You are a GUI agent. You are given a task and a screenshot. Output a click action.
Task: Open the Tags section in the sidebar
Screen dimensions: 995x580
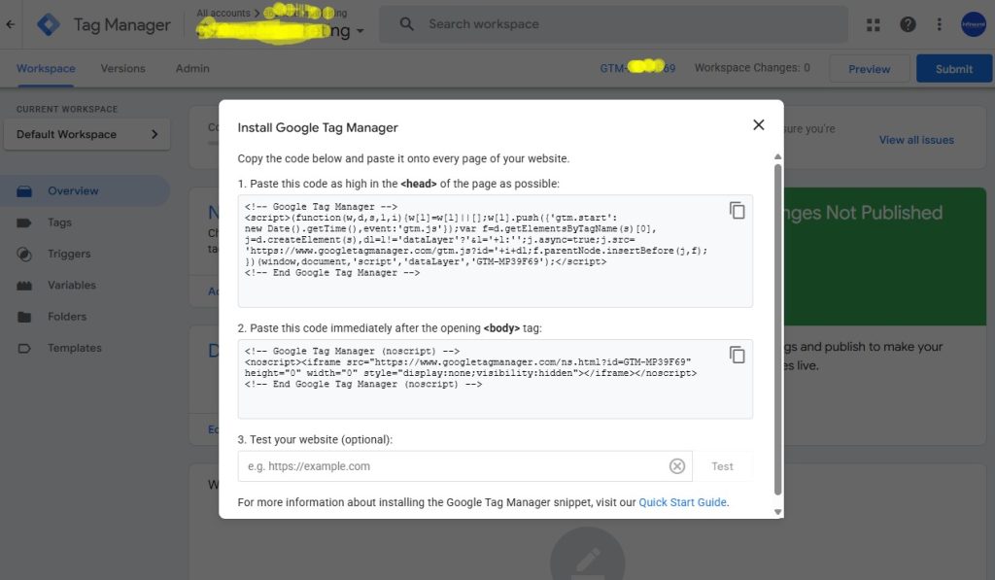click(61, 222)
